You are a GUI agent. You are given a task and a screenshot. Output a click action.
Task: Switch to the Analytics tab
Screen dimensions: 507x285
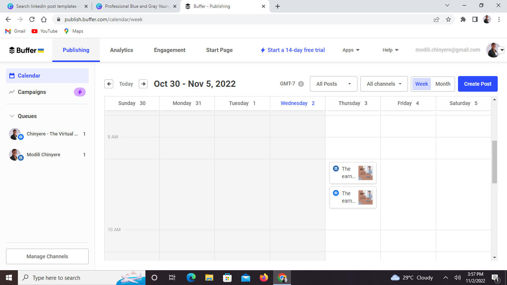click(121, 50)
